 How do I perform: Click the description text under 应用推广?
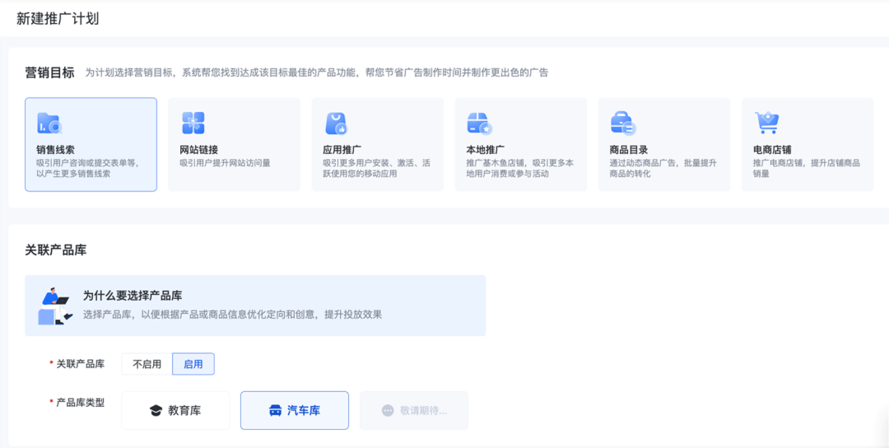pyautogui.click(x=377, y=169)
